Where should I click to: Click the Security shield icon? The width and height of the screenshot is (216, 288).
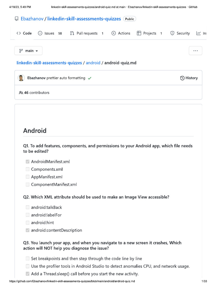pos(172,33)
